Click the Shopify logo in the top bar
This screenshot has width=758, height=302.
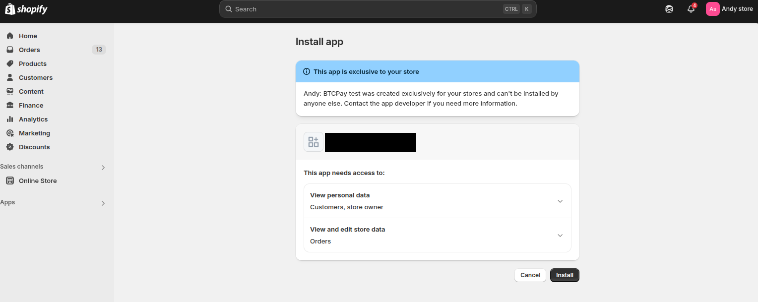pos(26,8)
